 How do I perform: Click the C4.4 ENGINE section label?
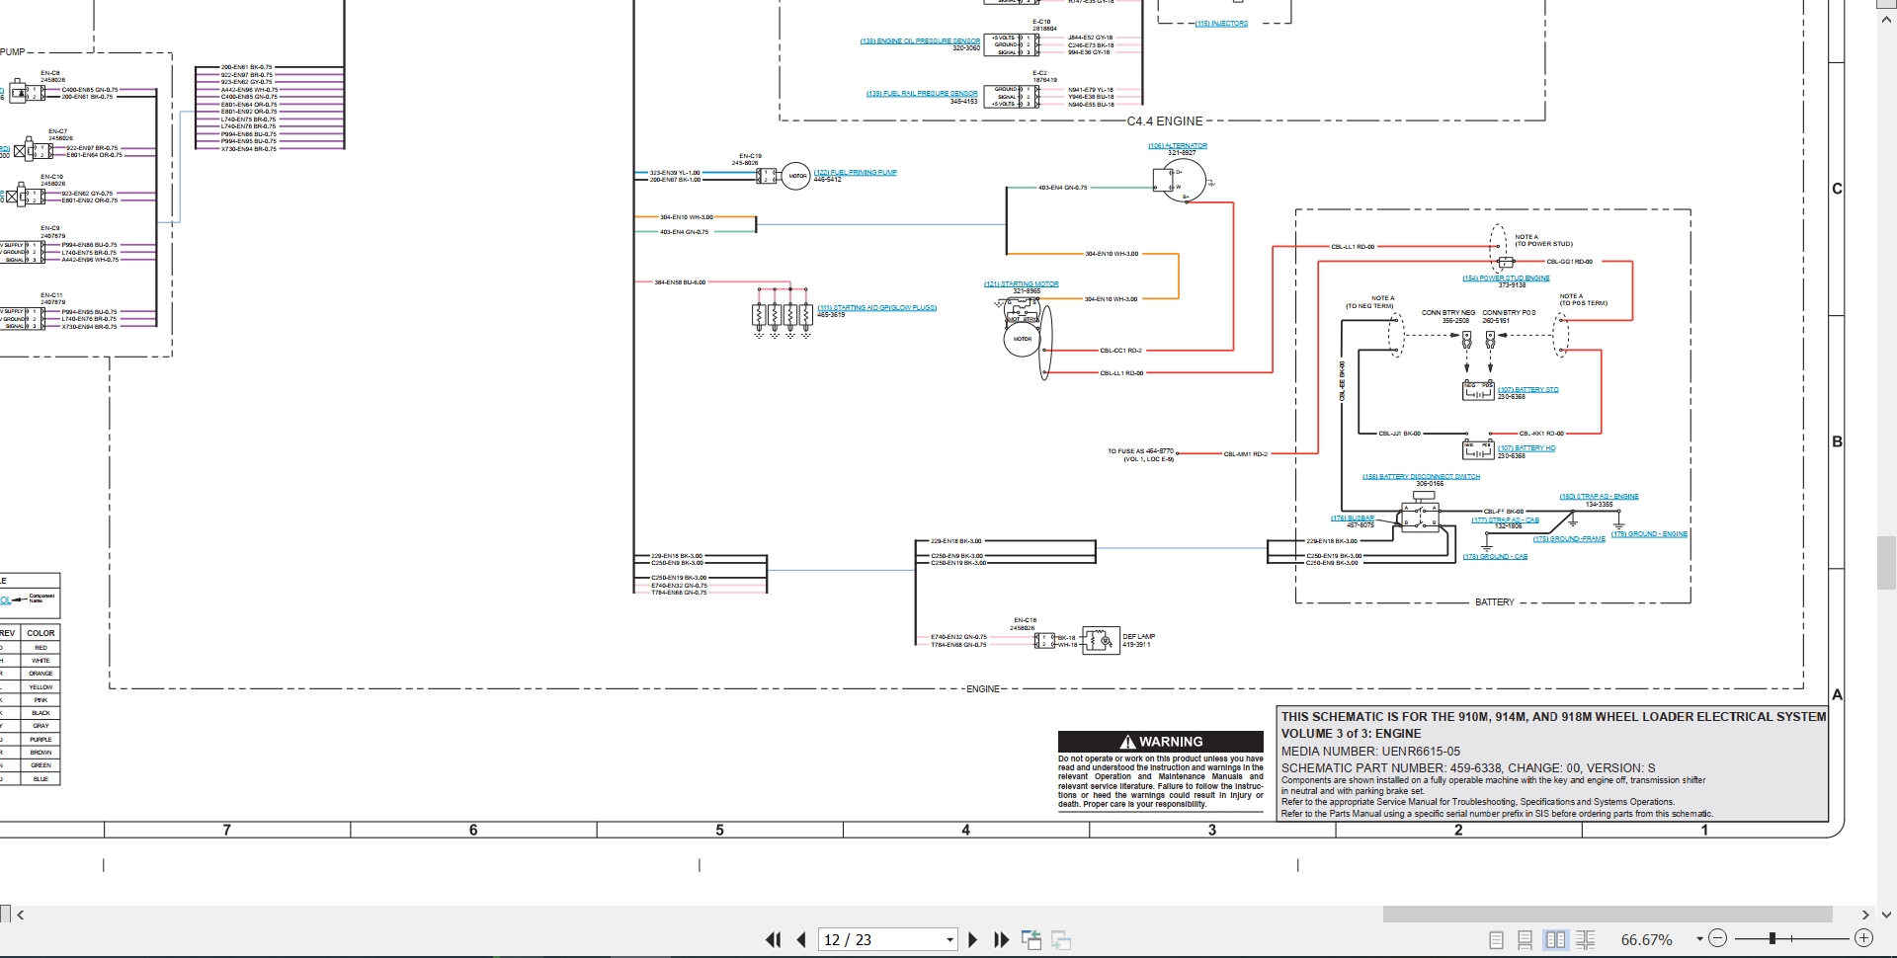pos(1165,121)
